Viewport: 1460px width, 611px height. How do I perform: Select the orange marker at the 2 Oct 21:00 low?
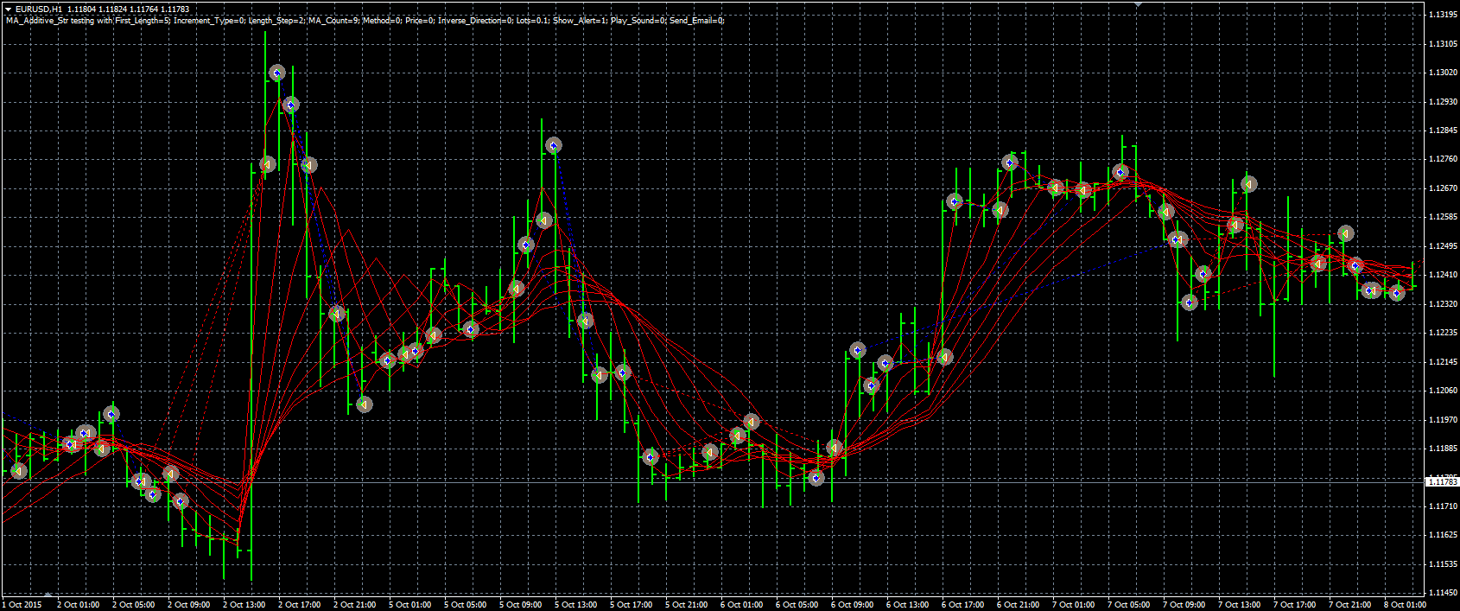pos(365,404)
